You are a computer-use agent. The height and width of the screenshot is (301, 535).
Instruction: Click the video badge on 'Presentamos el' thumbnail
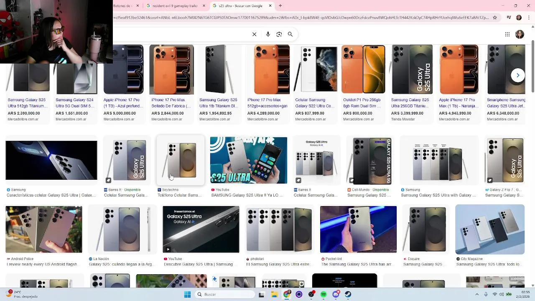point(168,249)
